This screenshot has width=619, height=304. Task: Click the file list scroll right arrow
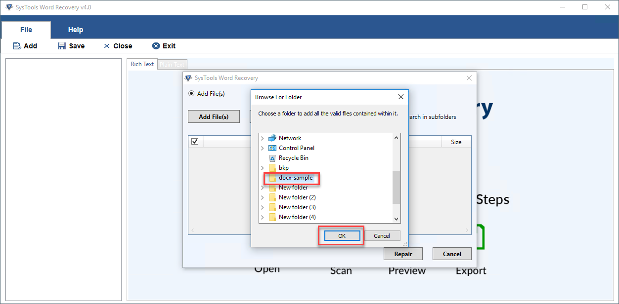(467, 230)
